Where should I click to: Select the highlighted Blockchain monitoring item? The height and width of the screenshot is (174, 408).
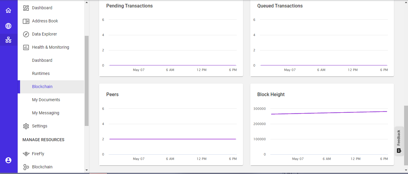(x=51, y=87)
